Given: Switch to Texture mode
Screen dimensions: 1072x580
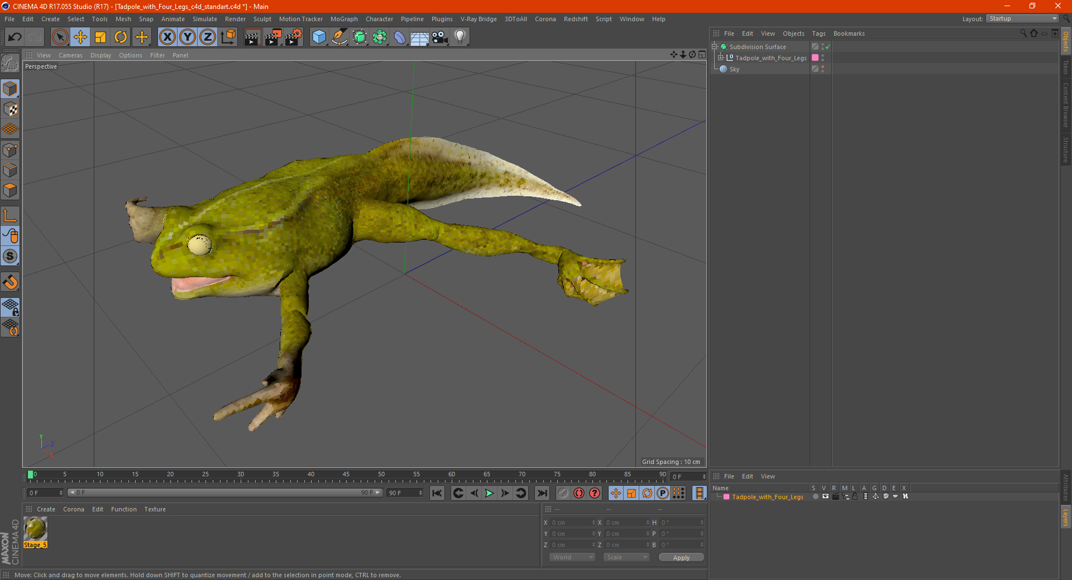Looking at the screenshot, I should pos(10,109).
